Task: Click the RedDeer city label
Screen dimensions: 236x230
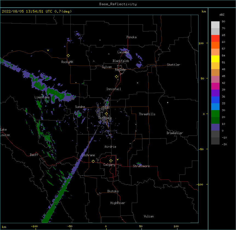Action: click(120, 70)
